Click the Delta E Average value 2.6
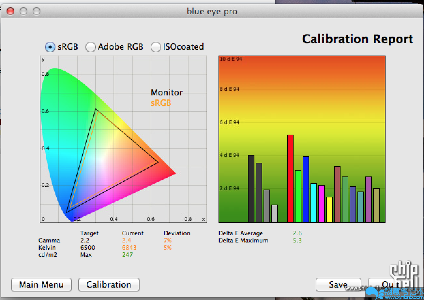The height and width of the screenshot is (300, 424). point(297,233)
